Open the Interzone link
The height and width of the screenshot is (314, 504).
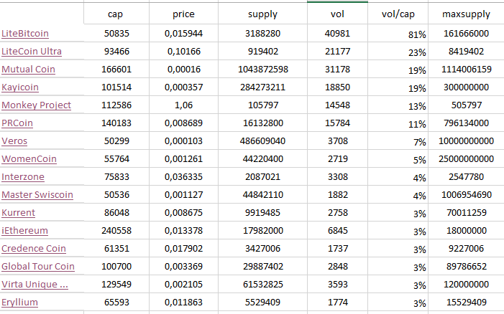(23, 177)
